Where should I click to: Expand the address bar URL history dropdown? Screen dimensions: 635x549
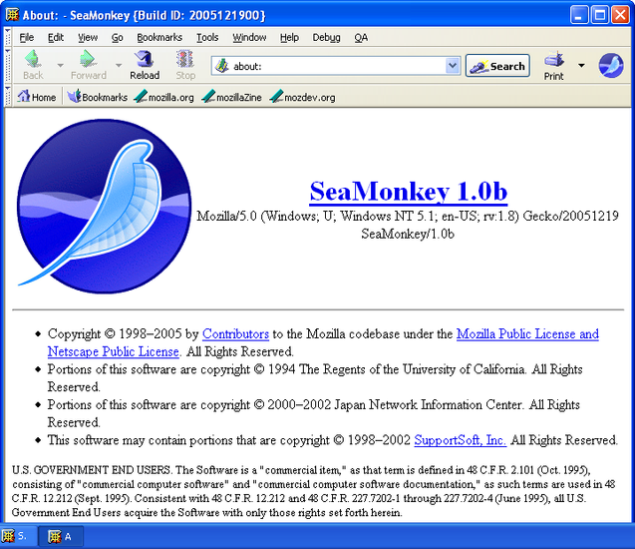tap(453, 66)
